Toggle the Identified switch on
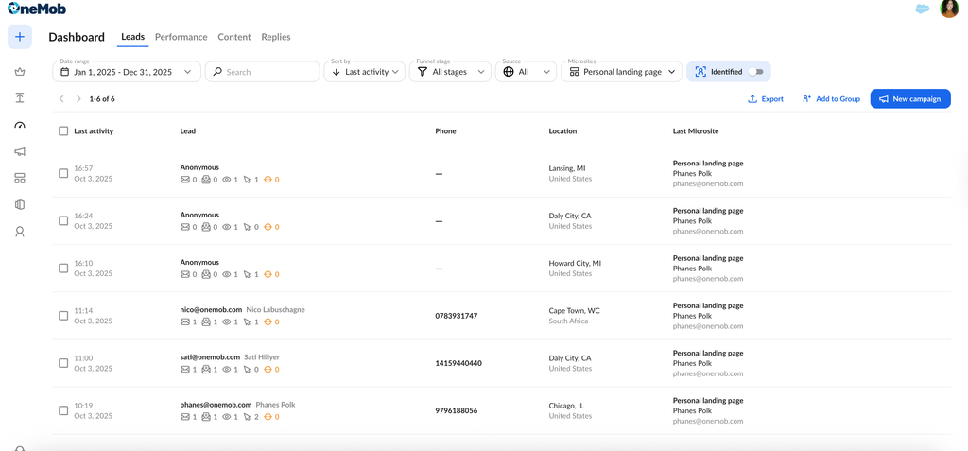968x451 pixels. [755, 72]
